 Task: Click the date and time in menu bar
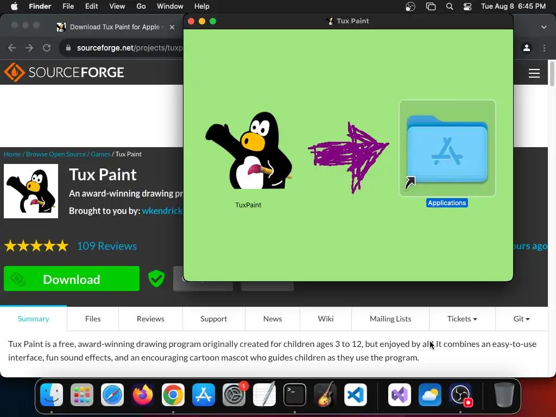(513, 7)
